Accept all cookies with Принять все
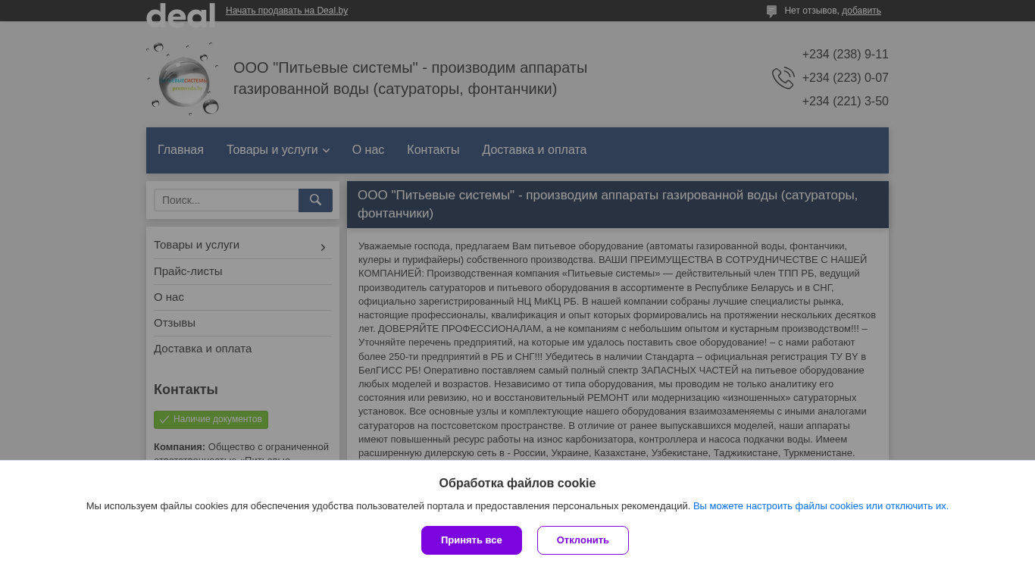This screenshot has width=1035, height=582. click(471, 540)
